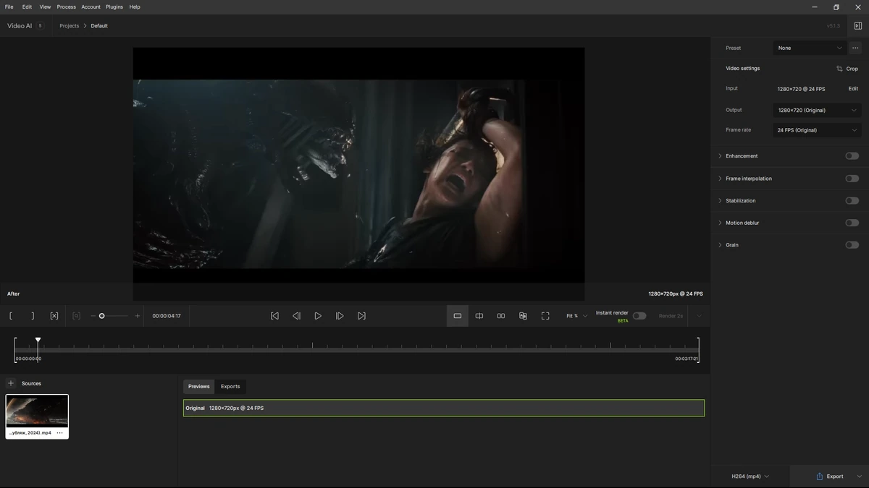Expand the Frame interpolation section
Screen dimensions: 869x488
[720, 179]
